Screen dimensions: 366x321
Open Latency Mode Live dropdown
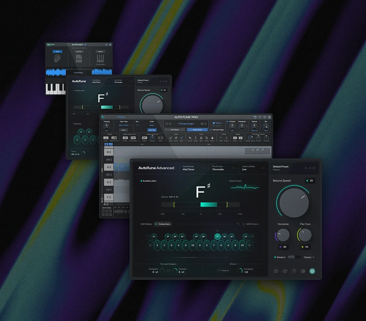click(253, 168)
